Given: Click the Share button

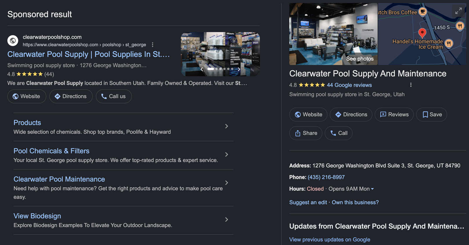Looking at the screenshot, I should point(306,133).
